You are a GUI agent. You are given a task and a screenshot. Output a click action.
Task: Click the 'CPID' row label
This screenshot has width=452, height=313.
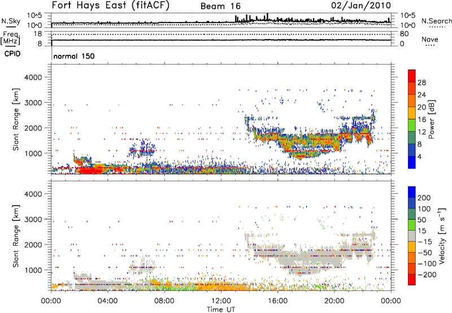tap(12, 54)
